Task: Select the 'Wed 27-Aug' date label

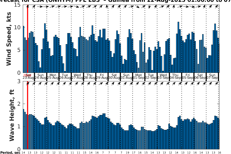Action: coord(77,76)
